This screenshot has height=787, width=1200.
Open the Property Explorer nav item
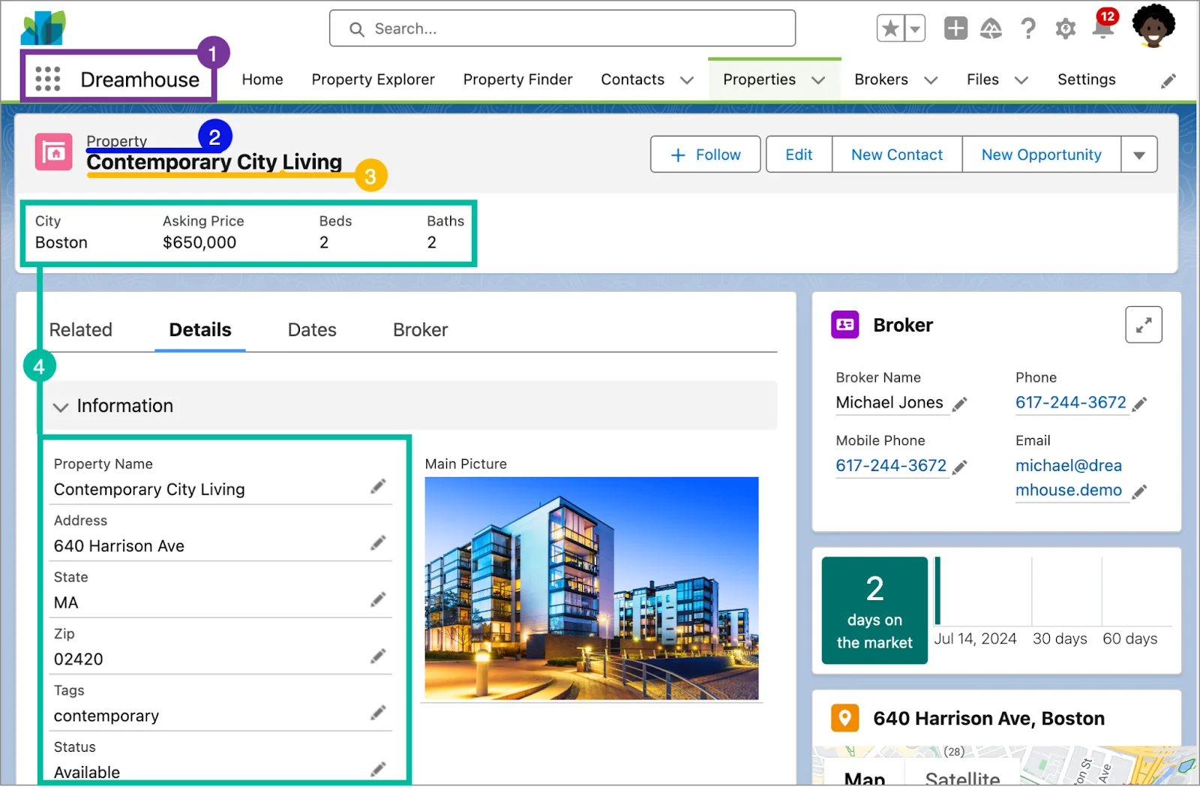point(373,80)
